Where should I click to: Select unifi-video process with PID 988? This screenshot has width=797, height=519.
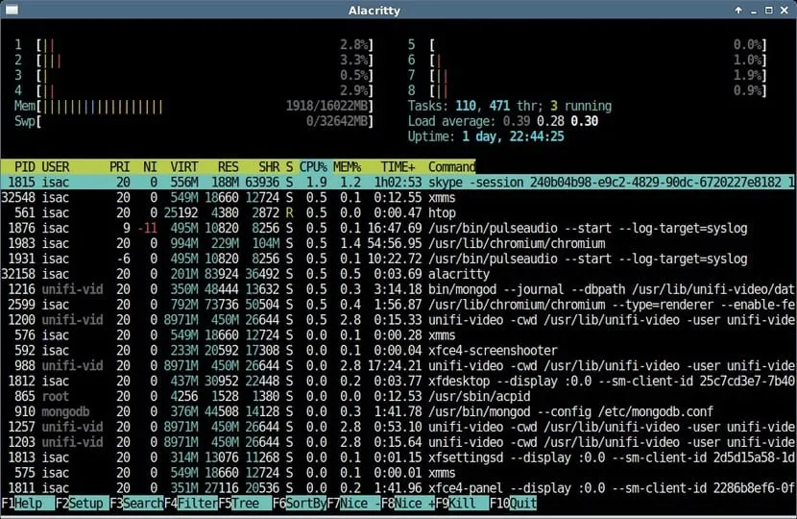(398, 365)
